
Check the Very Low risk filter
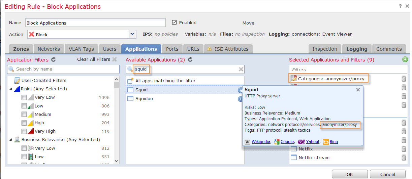24,97
